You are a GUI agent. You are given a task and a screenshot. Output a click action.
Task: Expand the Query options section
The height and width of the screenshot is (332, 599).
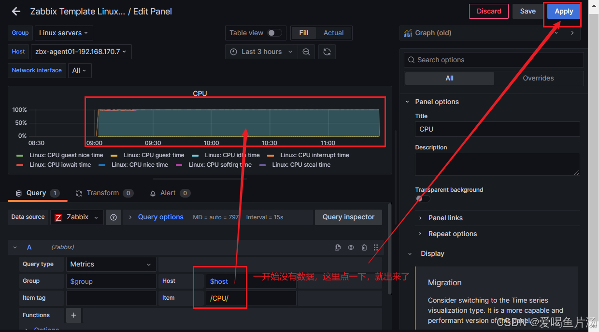click(161, 217)
